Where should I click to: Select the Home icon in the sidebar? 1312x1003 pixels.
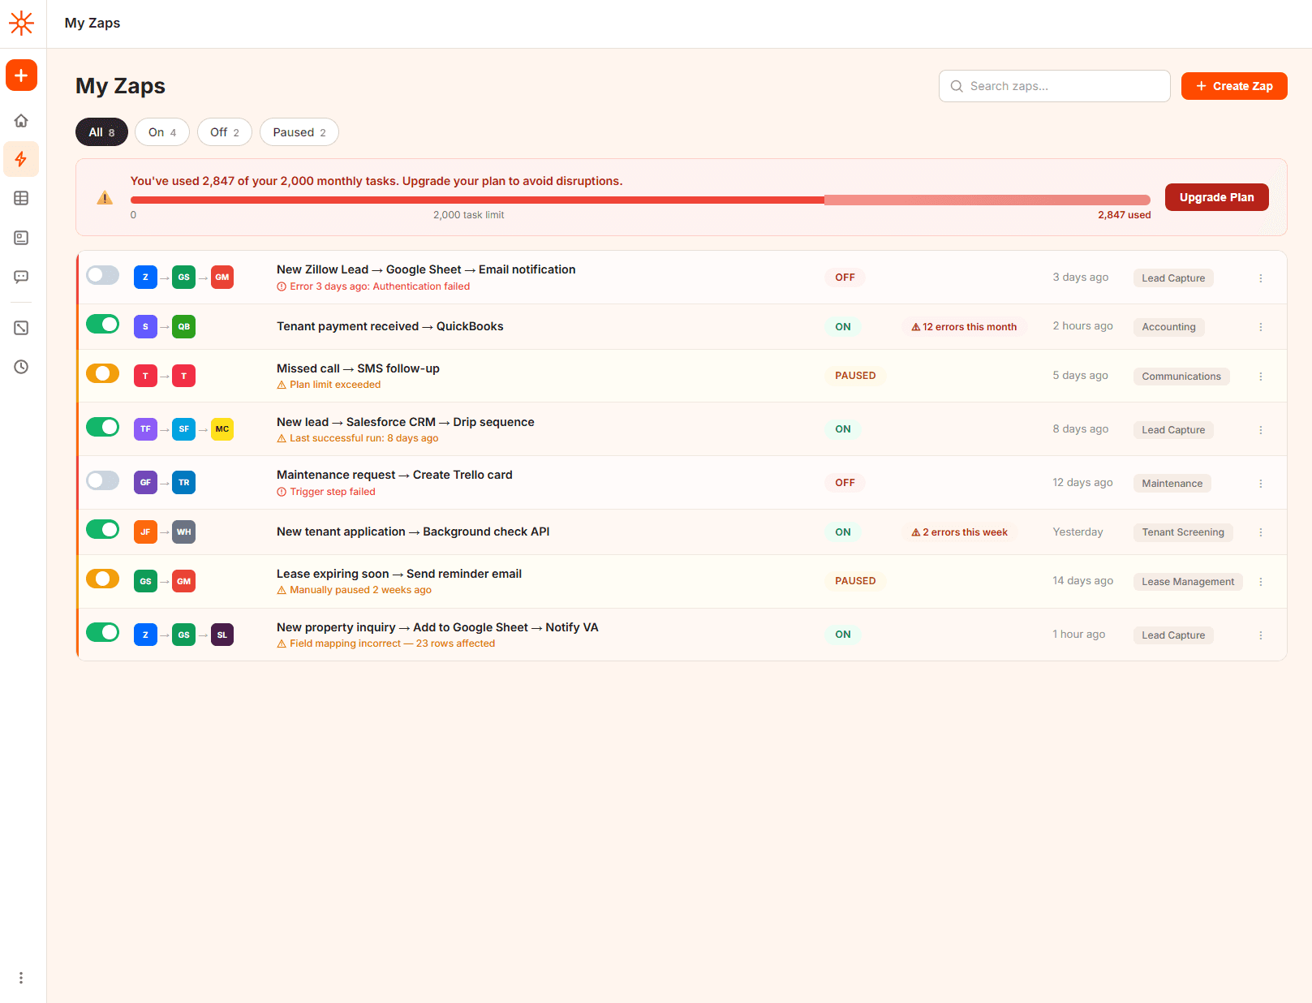21,120
